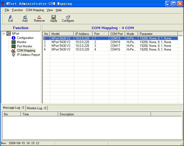Screen dimensions: 184x146
Task: Click the NPort Administrator title bar icon
Action: [x=3, y=3]
